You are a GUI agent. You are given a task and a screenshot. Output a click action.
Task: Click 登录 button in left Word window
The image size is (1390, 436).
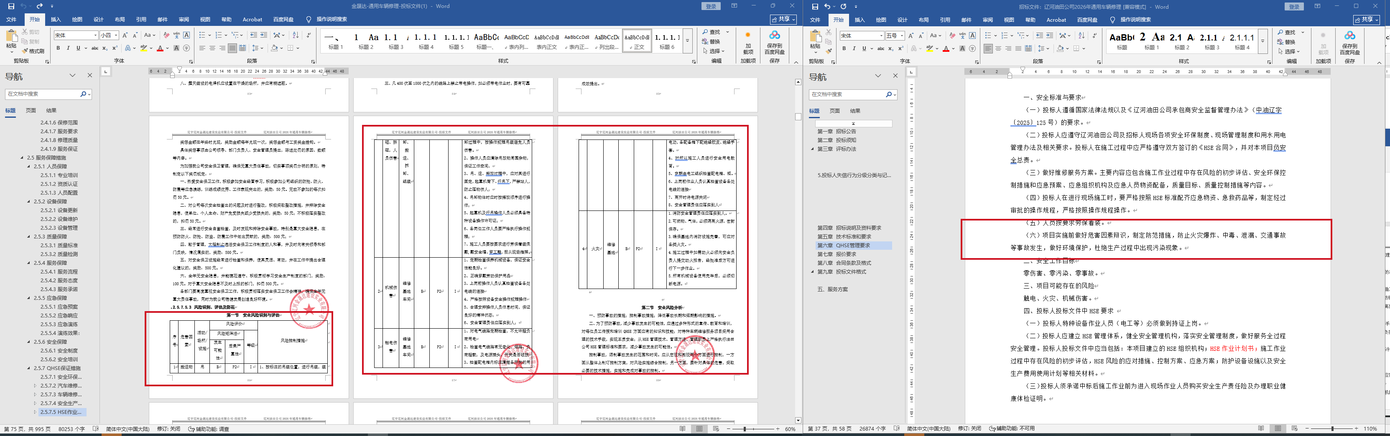711,6
